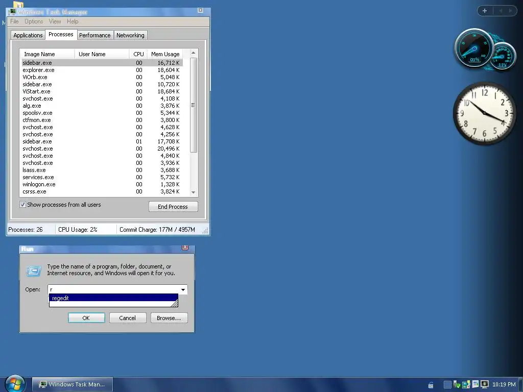Switch to the Networking tab
The width and height of the screenshot is (523, 392).
[130, 35]
